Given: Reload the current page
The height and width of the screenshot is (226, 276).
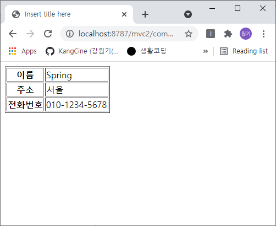Looking at the screenshot, I should click(48, 34).
